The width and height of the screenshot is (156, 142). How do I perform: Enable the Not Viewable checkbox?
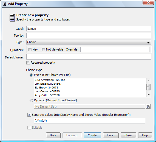click(43, 49)
